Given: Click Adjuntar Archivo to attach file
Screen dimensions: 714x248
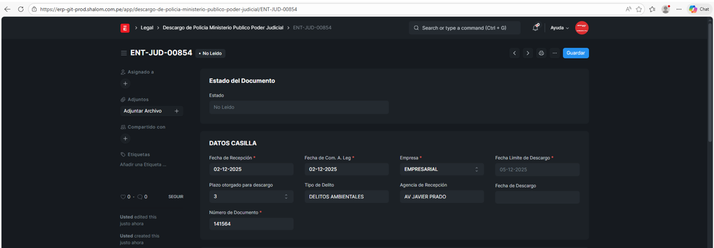Looking at the screenshot, I should point(143,111).
